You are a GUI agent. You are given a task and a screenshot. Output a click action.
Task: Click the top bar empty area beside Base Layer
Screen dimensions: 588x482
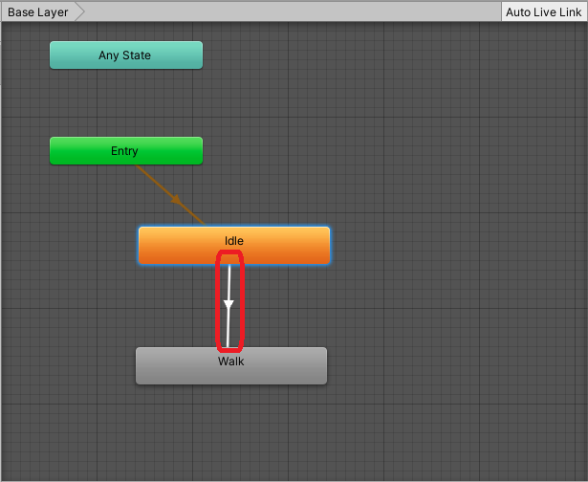[x=287, y=12]
